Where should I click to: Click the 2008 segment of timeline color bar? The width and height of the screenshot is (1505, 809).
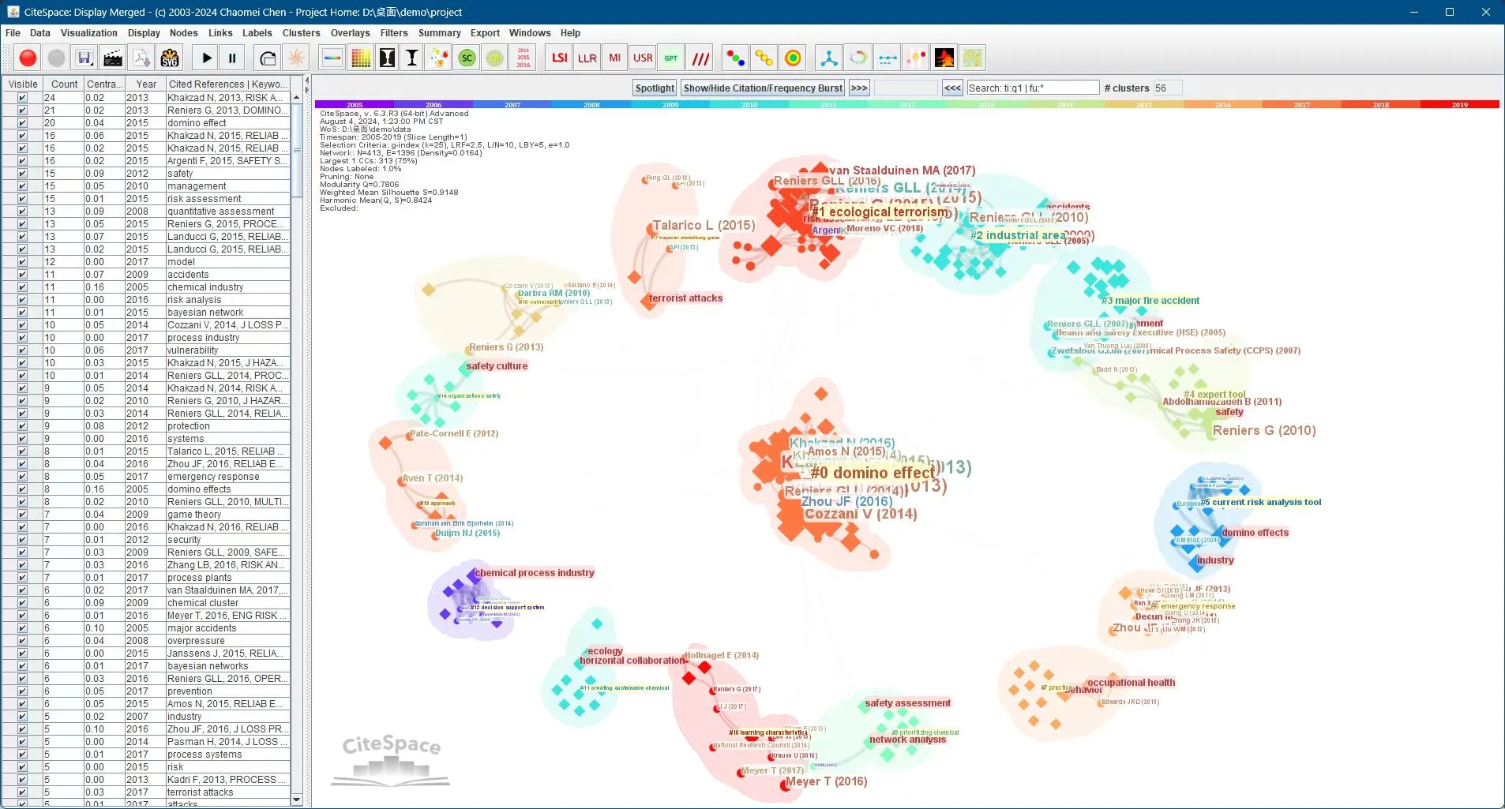pyautogui.click(x=591, y=104)
